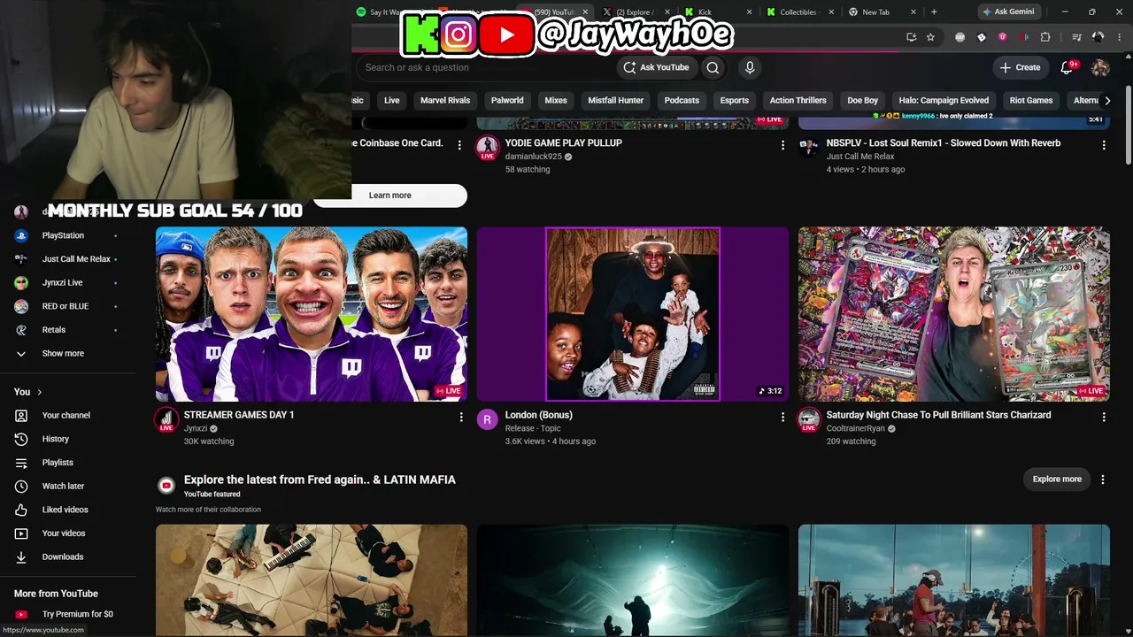Filter by the Palworld chip
Image resolution: width=1133 pixels, height=637 pixels.
pyautogui.click(x=507, y=100)
